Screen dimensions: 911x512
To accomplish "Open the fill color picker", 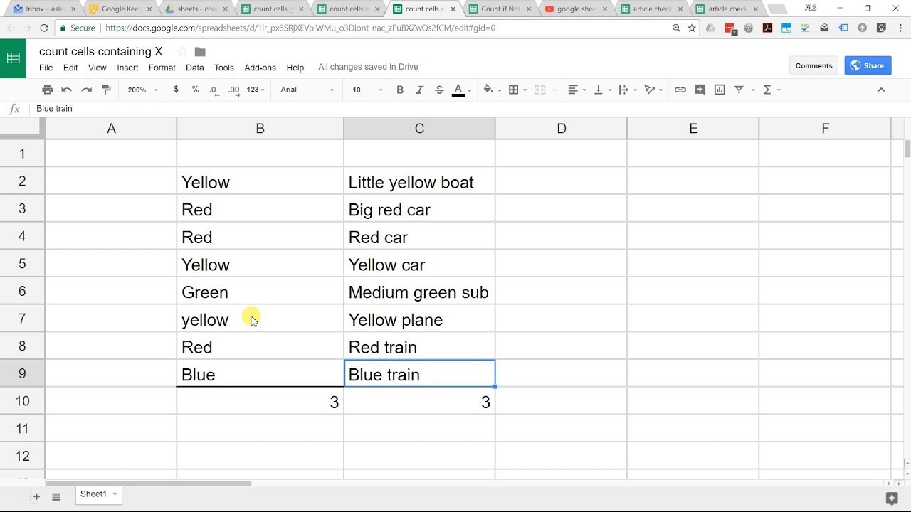I will coord(491,90).
